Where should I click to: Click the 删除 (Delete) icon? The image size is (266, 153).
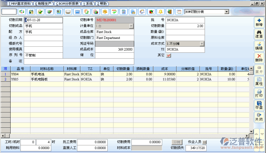click(259, 58)
